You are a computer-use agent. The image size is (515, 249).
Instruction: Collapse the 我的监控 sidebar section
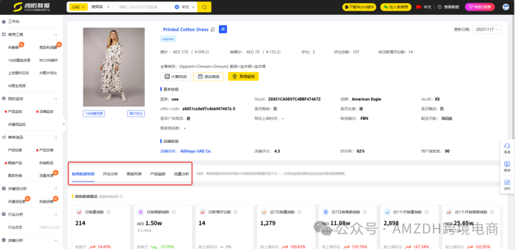click(x=57, y=99)
